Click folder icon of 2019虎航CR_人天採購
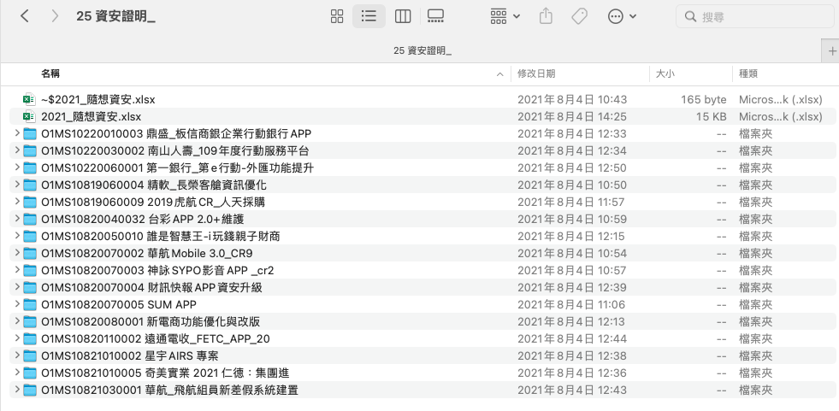Viewport: 839px width, 411px height. [x=30, y=202]
